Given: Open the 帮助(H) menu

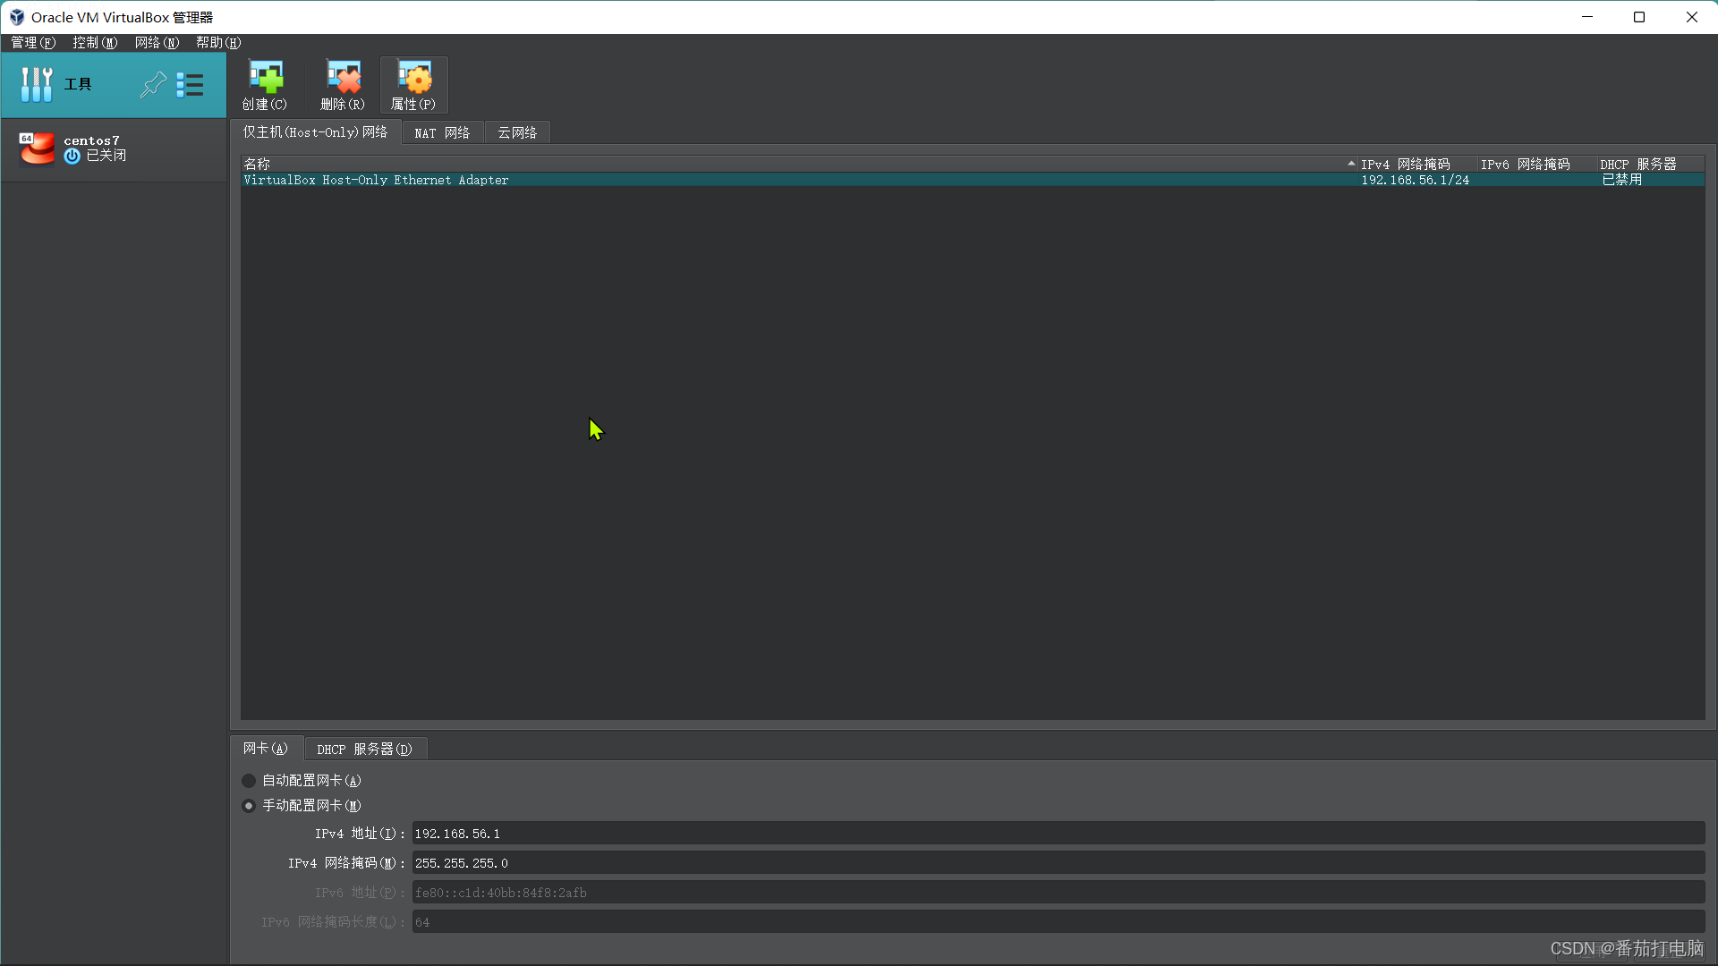Looking at the screenshot, I should tap(218, 43).
